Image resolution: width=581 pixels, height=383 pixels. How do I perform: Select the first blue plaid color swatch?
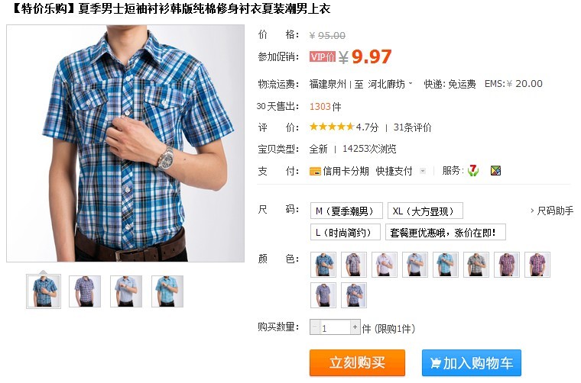[x=323, y=265]
